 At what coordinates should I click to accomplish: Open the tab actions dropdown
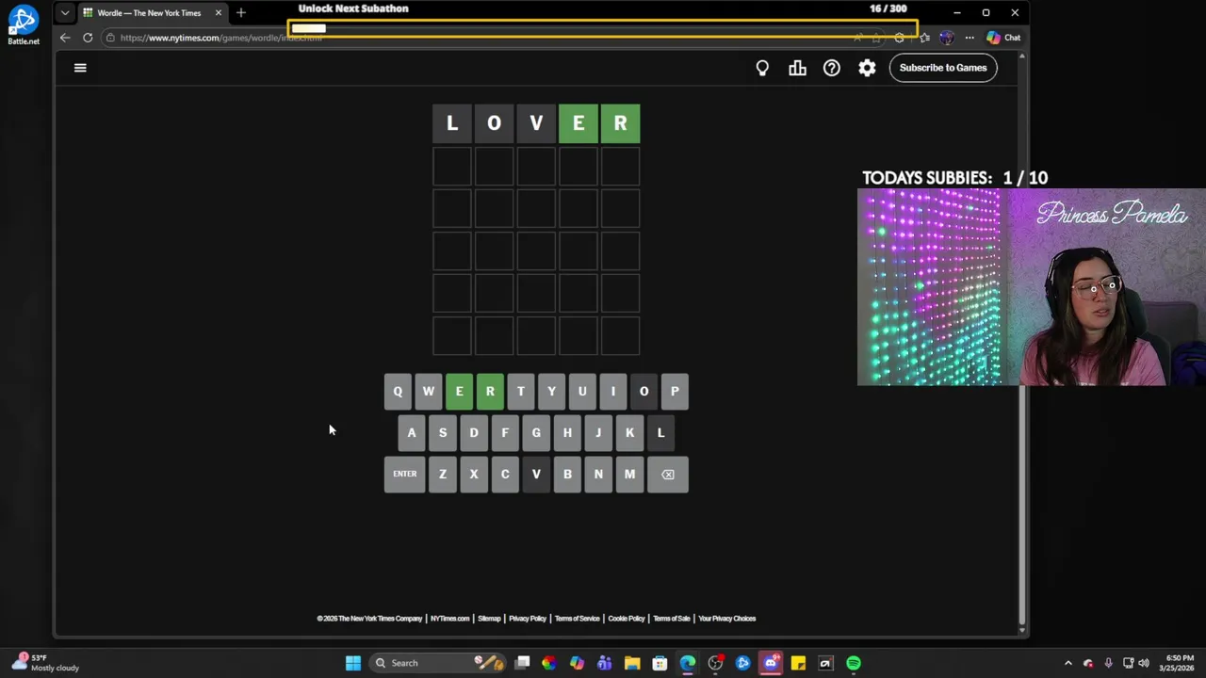pos(64,13)
